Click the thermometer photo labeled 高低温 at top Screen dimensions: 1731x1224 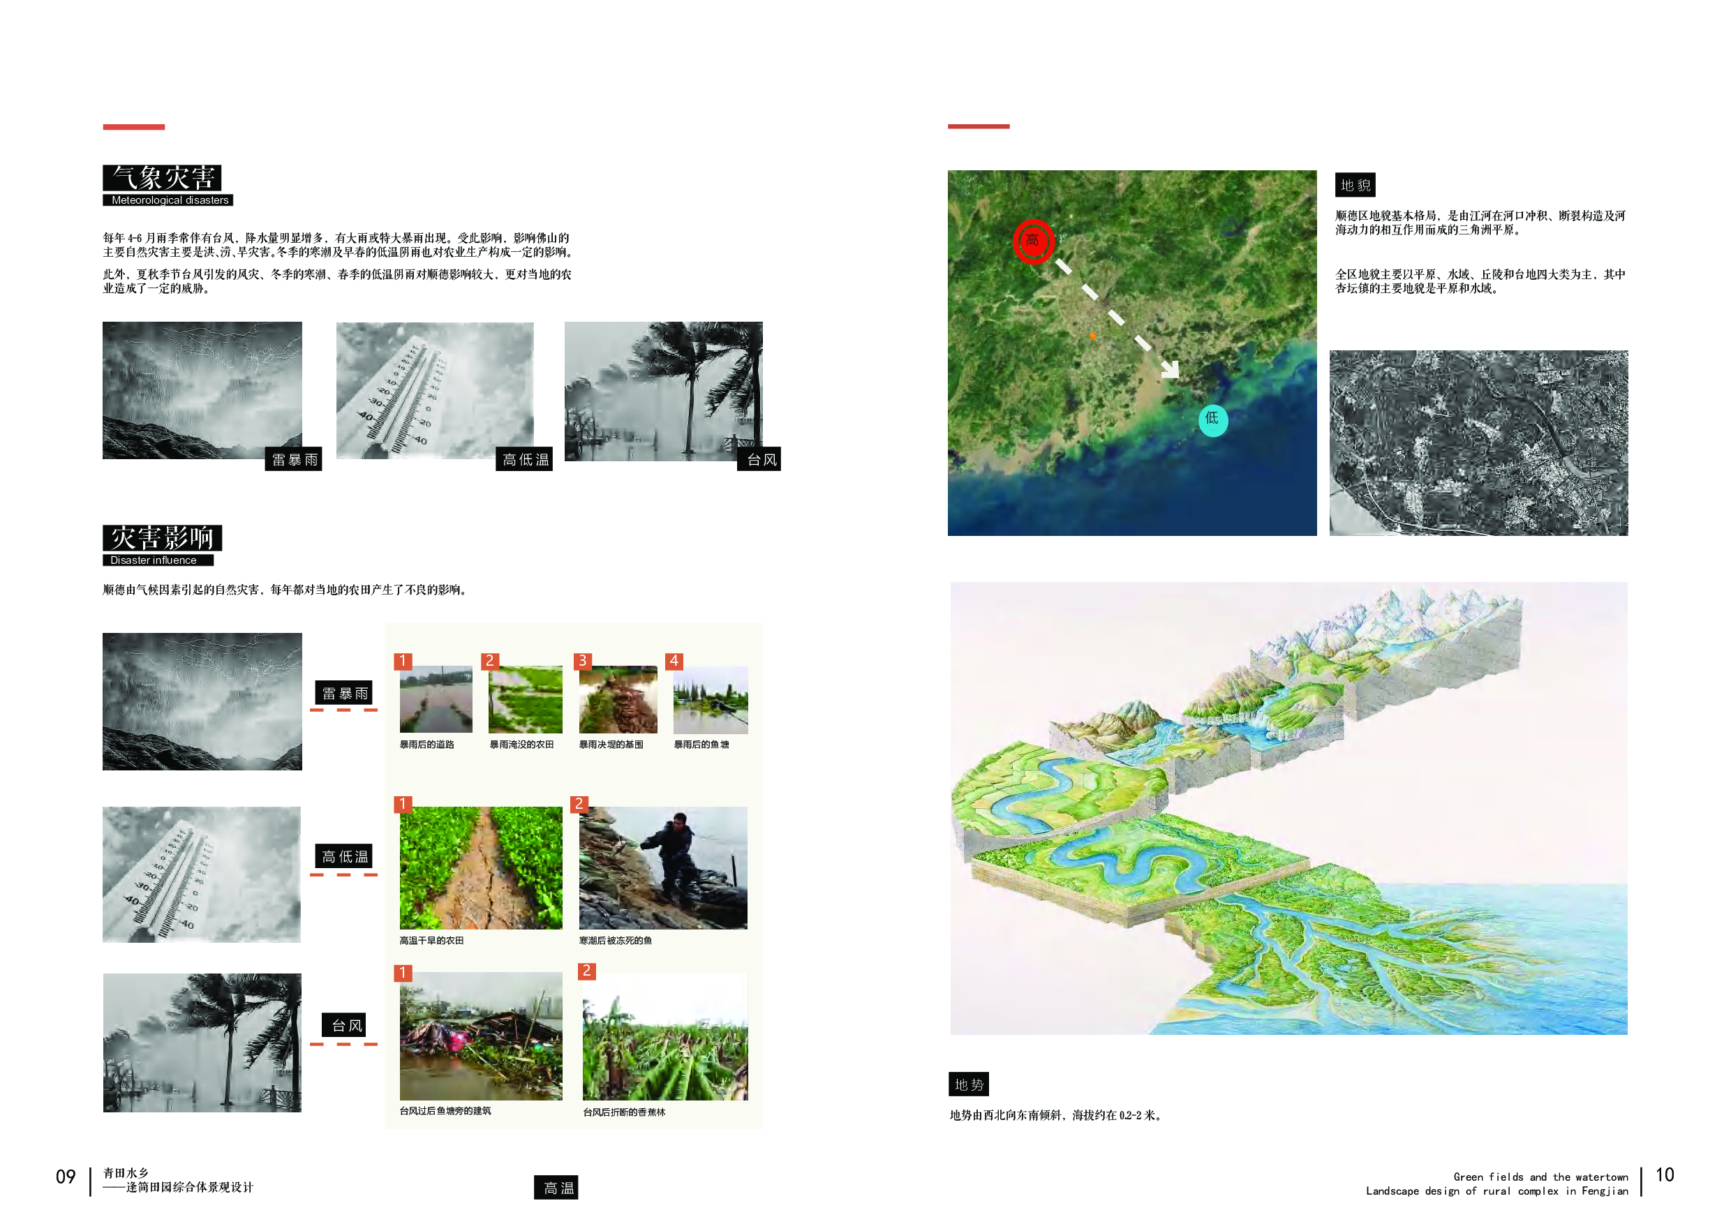434,390
